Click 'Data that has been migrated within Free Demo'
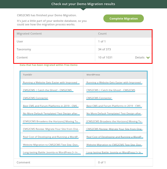Image resolution: width=167 pixels, height=169 pixels. 49,65
